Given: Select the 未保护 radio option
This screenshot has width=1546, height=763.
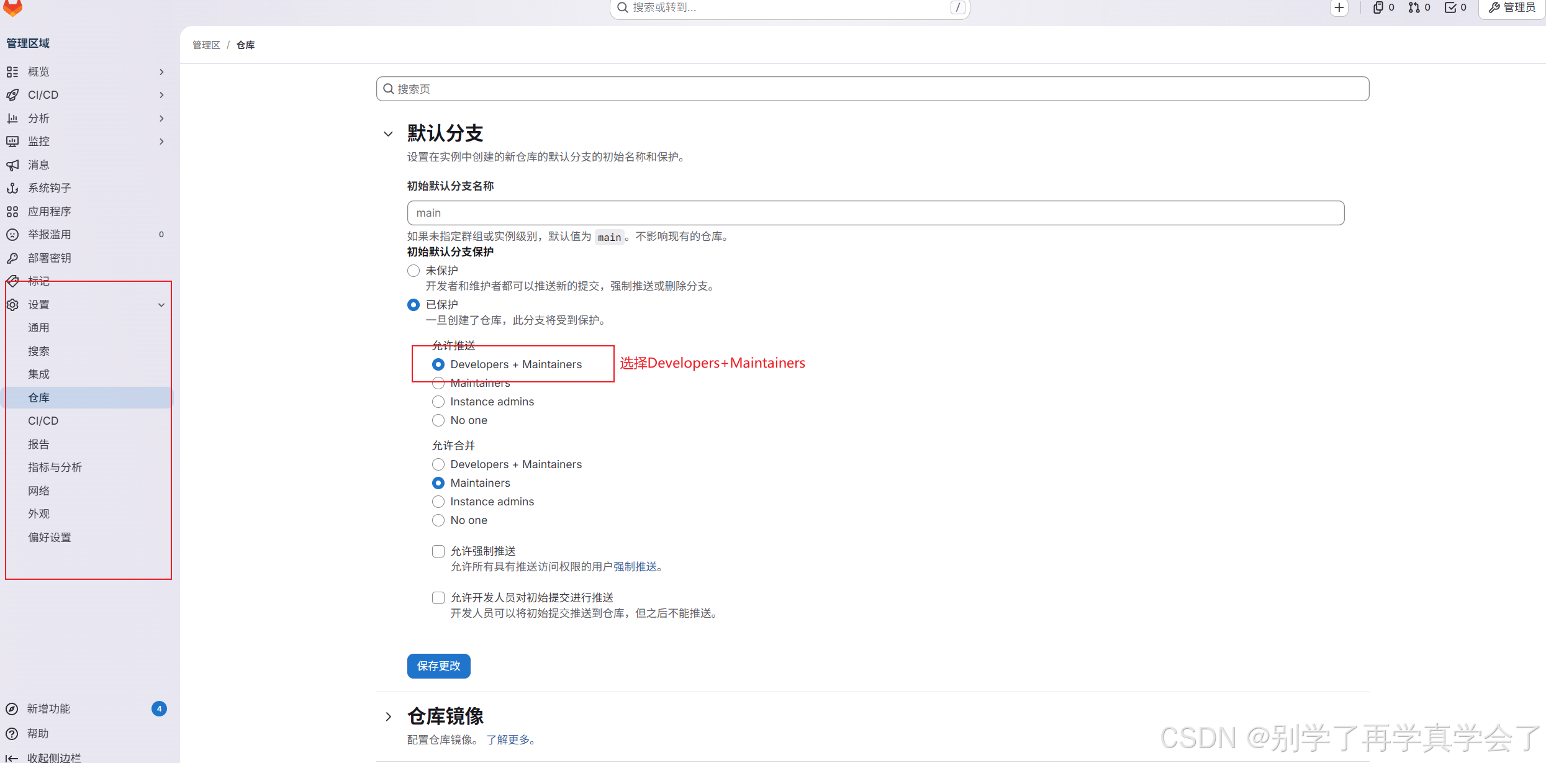Looking at the screenshot, I should 414,270.
